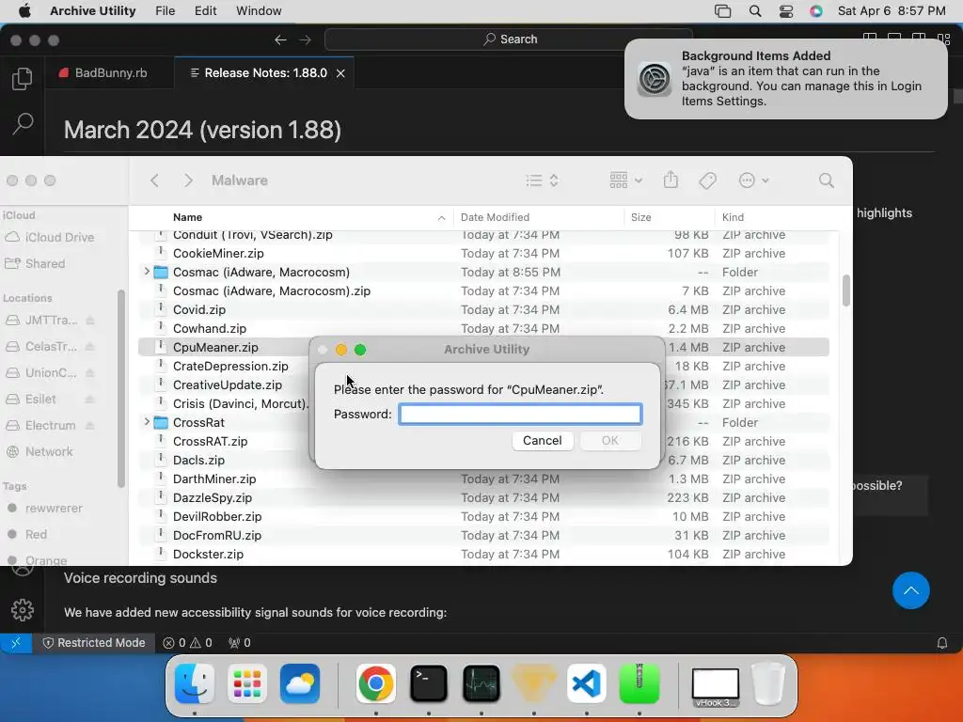The image size is (963, 722).
Task: Select Dockster.zip file row
Action: click(x=483, y=554)
